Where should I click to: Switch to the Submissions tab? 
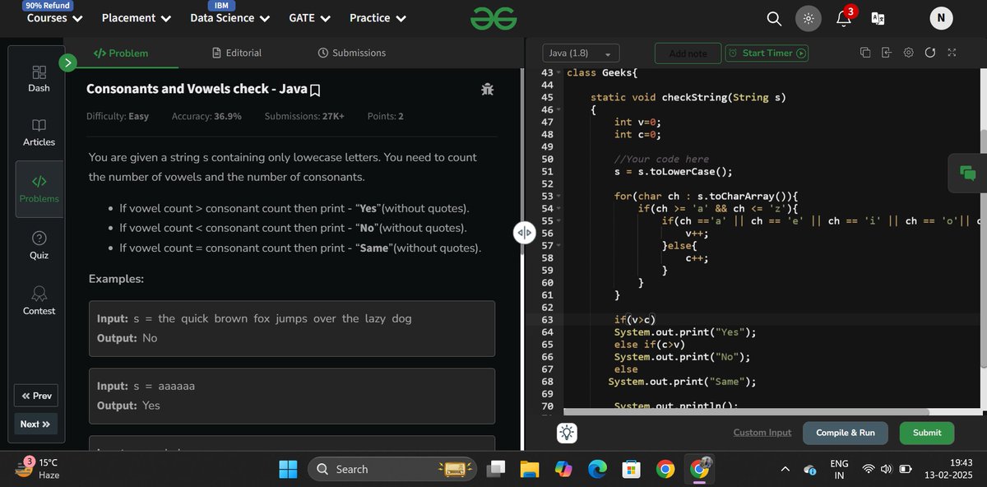coord(351,53)
